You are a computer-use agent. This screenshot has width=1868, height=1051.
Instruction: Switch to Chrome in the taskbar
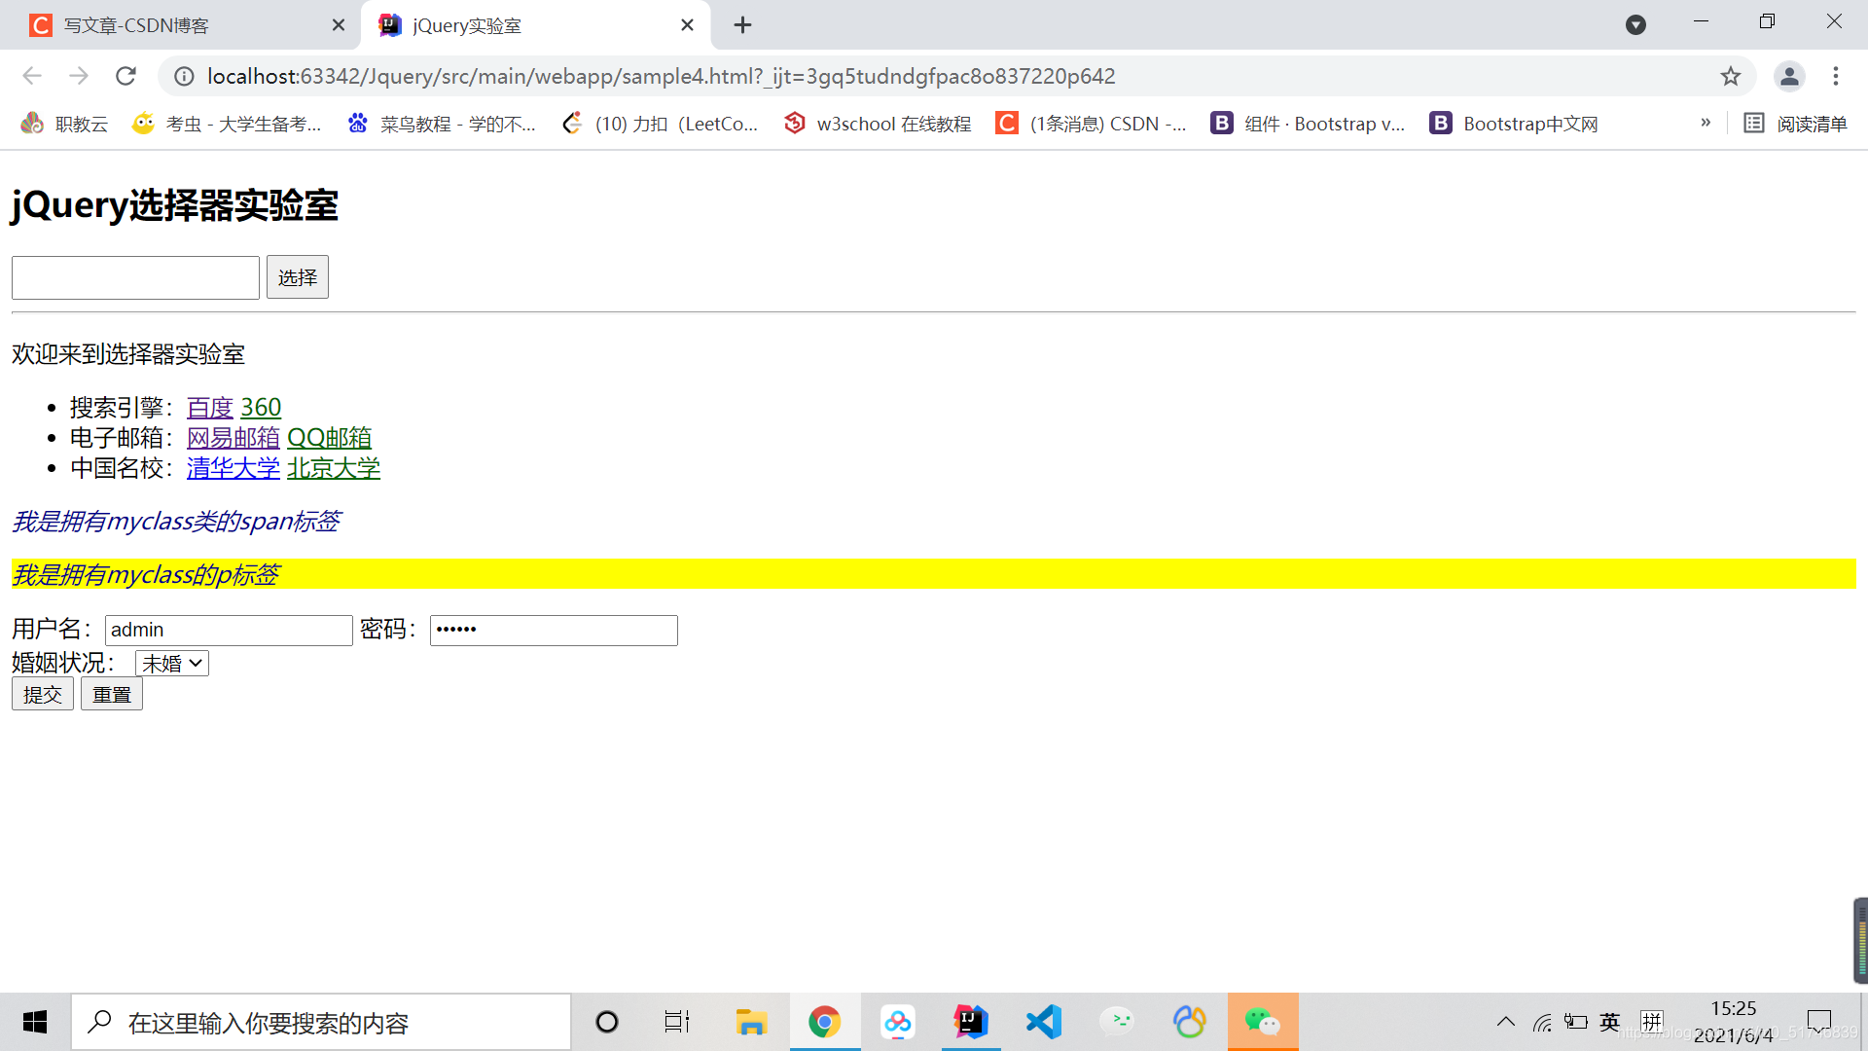pyautogui.click(x=825, y=1022)
